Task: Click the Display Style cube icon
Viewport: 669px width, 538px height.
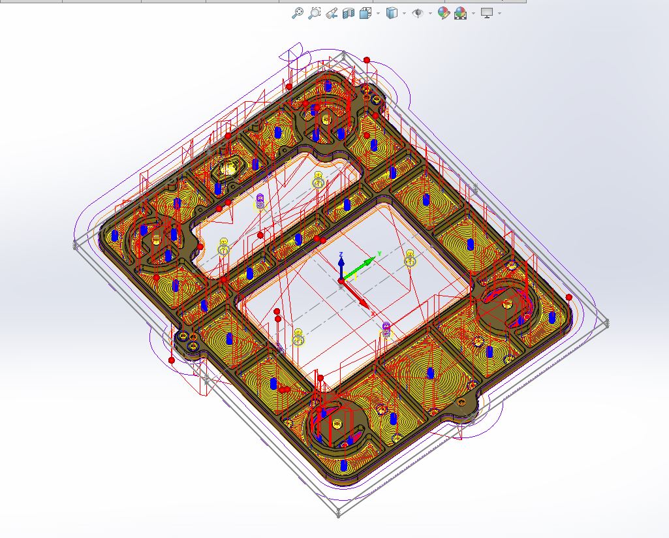Action: point(391,13)
